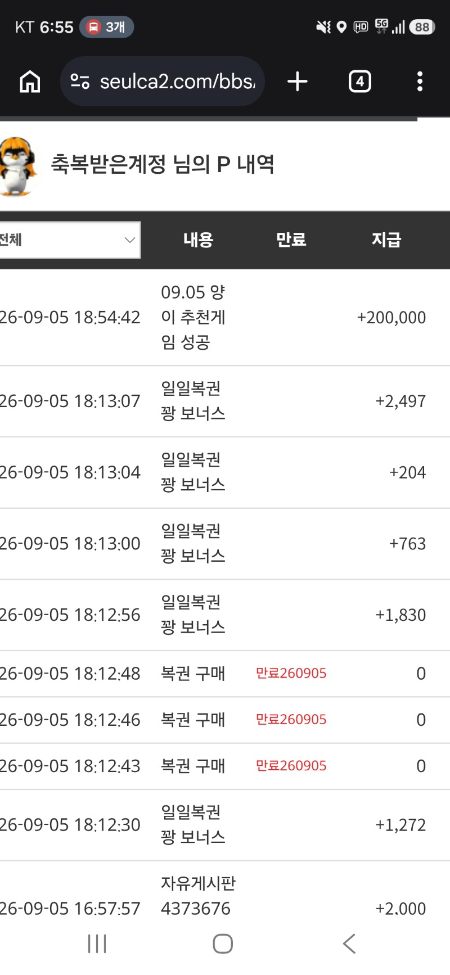450x975 pixels.
Task: Open tab switcher showing 4 tabs
Action: point(360,82)
